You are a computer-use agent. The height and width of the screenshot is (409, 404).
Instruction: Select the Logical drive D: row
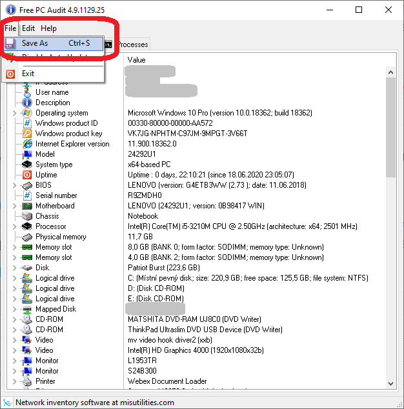[156, 288]
